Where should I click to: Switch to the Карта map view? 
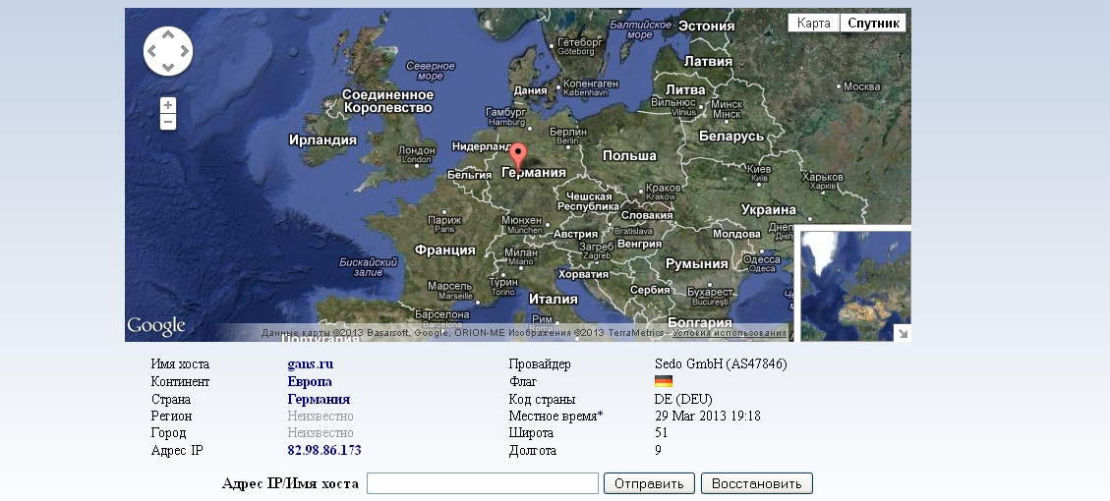pyautogui.click(x=813, y=23)
